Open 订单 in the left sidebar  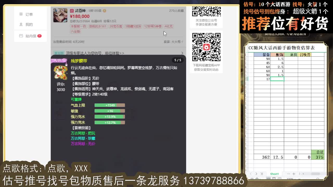[x=29, y=14]
